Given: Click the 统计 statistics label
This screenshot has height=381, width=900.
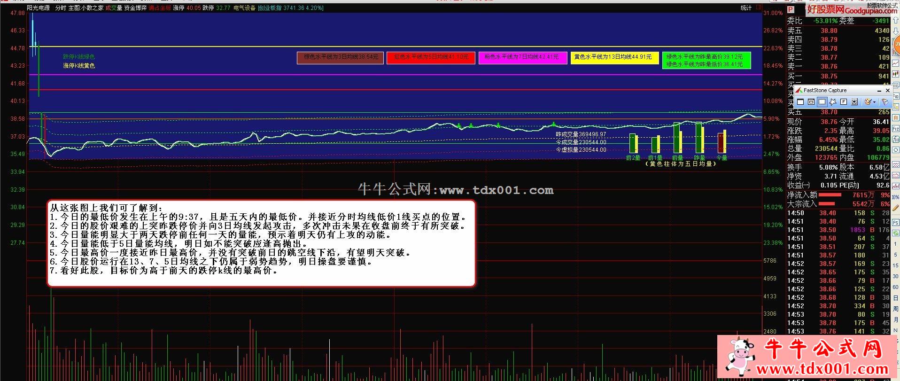Looking at the screenshot, I should (746, 8).
